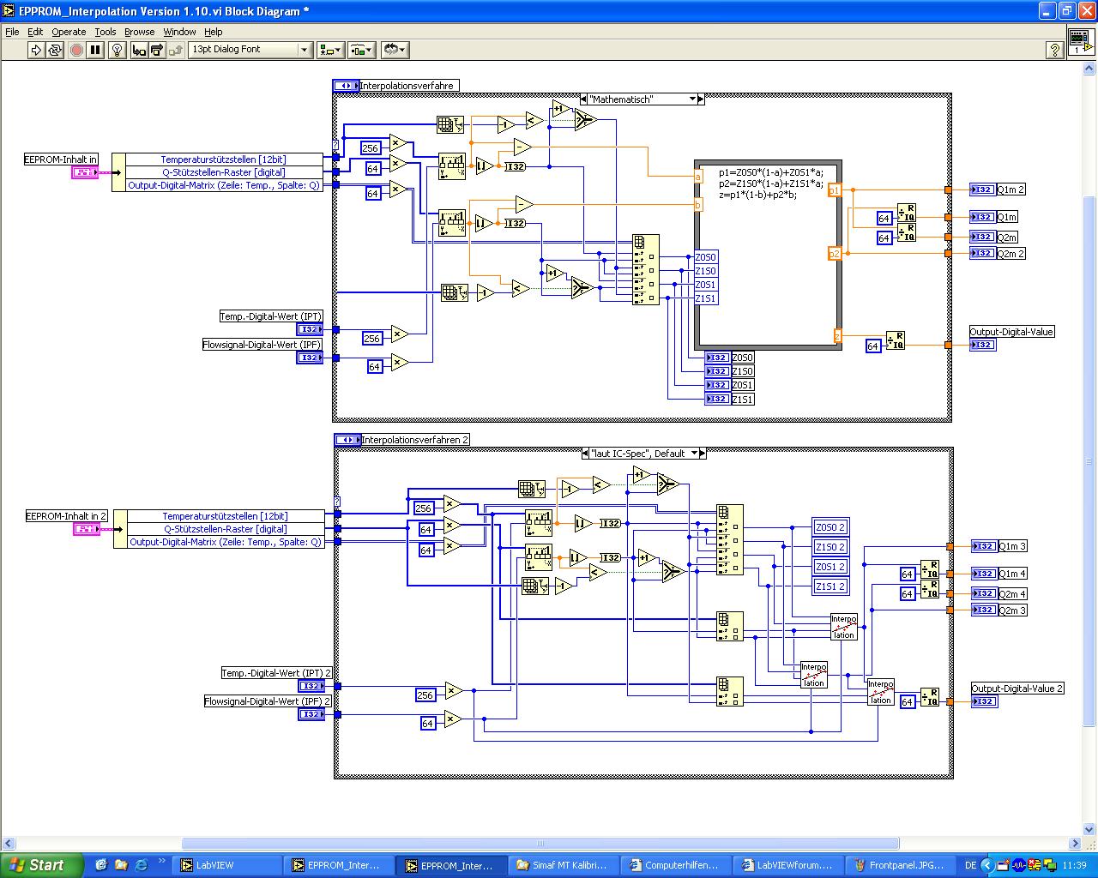Click the Run arrow button
Screen dimensions: 1098x878
click(x=36, y=51)
